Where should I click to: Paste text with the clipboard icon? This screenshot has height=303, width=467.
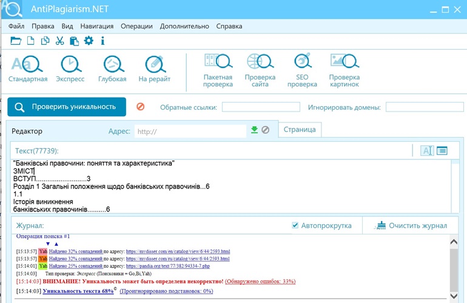click(74, 41)
